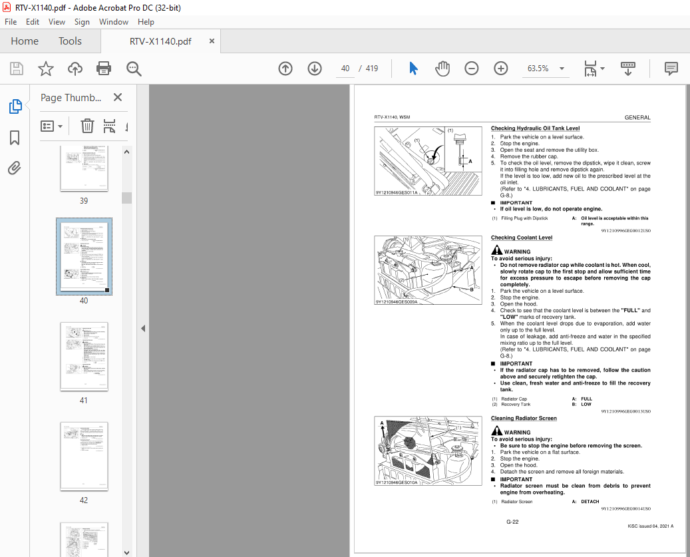Screen dimensions: 690x557
Task: Click the Save file icon
Action: (x=17, y=69)
